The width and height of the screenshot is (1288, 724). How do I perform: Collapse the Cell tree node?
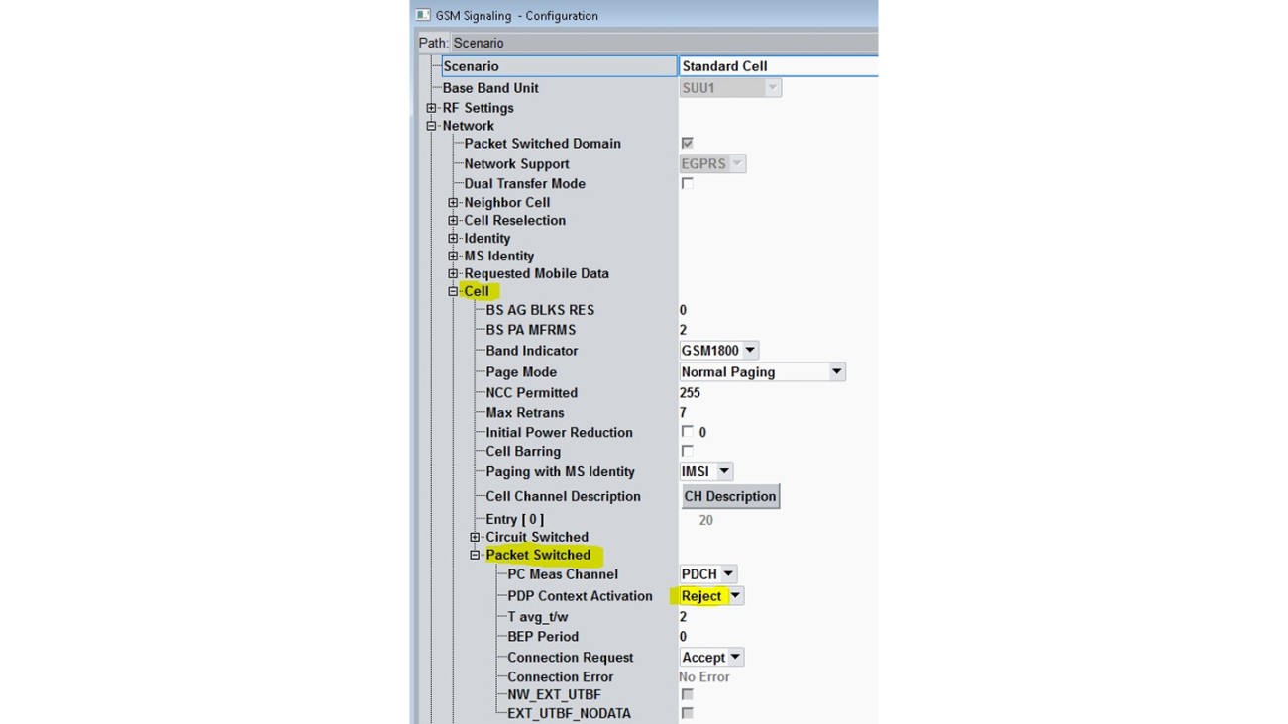click(453, 291)
